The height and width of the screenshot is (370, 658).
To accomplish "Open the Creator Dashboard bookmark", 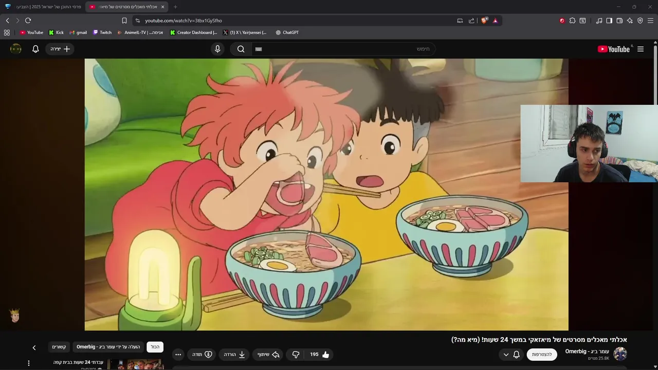I will [x=194, y=32].
